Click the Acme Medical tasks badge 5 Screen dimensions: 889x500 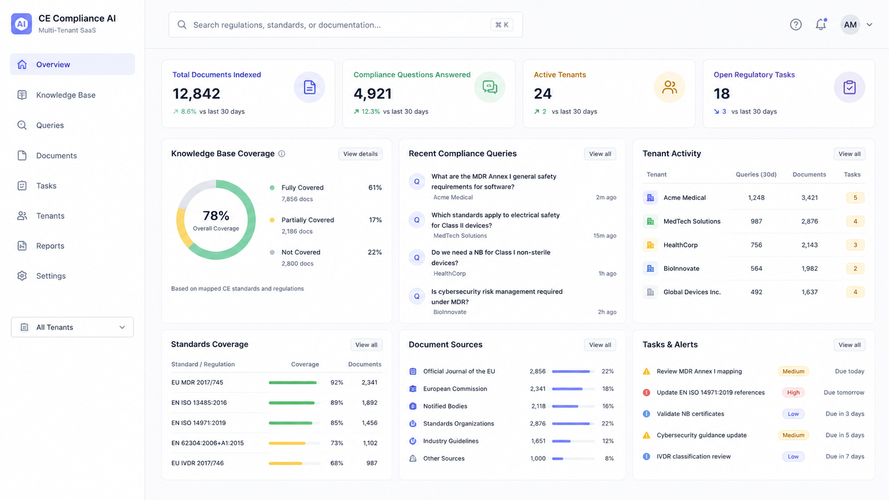855,198
